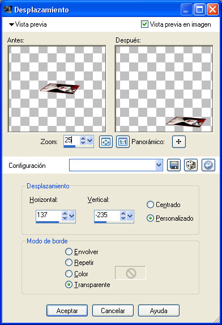Open the Zoom value slider dropdown arrow

tap(90, 141)
